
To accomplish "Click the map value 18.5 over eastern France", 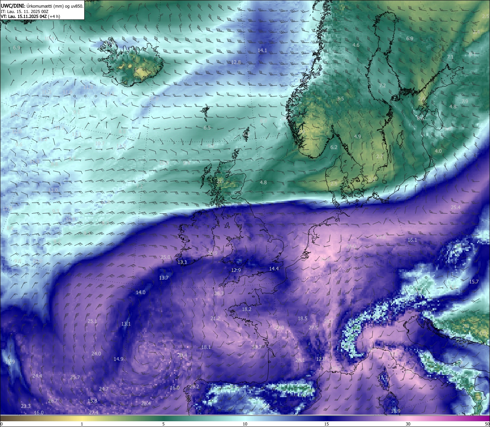I will coord(302,319).
